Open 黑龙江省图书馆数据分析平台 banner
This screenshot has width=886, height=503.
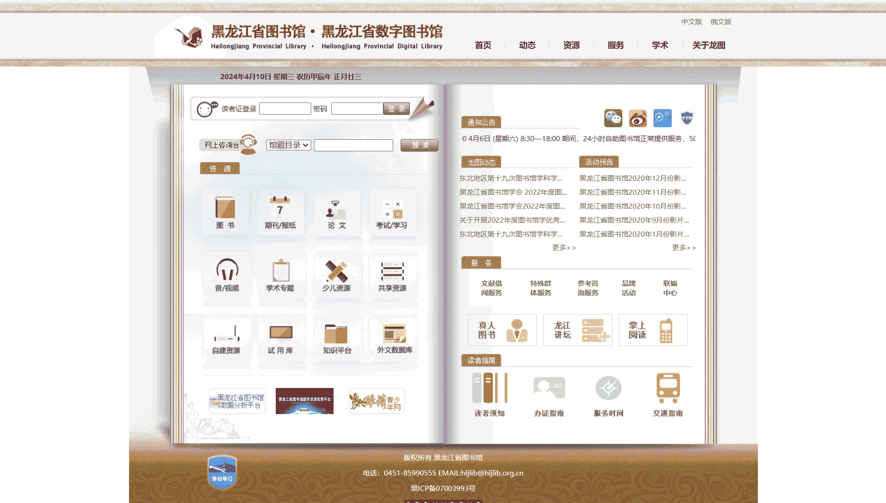click(237, 401)
